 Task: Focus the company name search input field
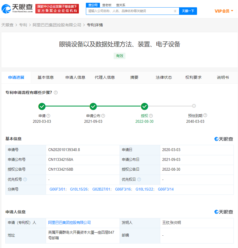click(130, 11)
